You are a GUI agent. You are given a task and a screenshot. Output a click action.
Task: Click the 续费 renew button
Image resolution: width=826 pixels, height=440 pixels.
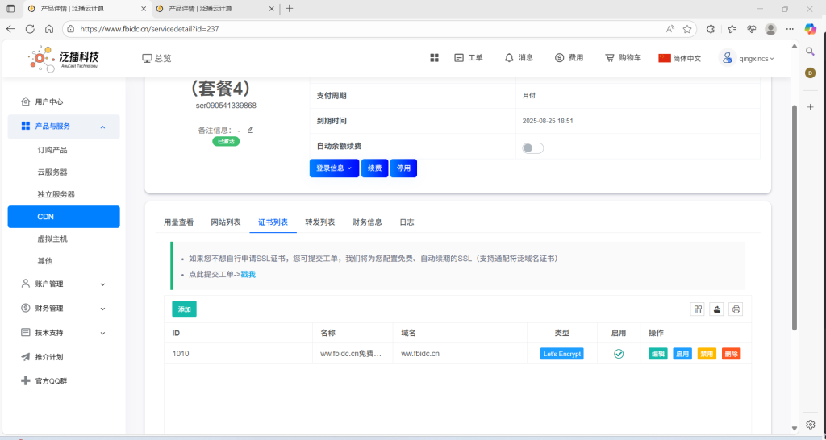(374, 168)
